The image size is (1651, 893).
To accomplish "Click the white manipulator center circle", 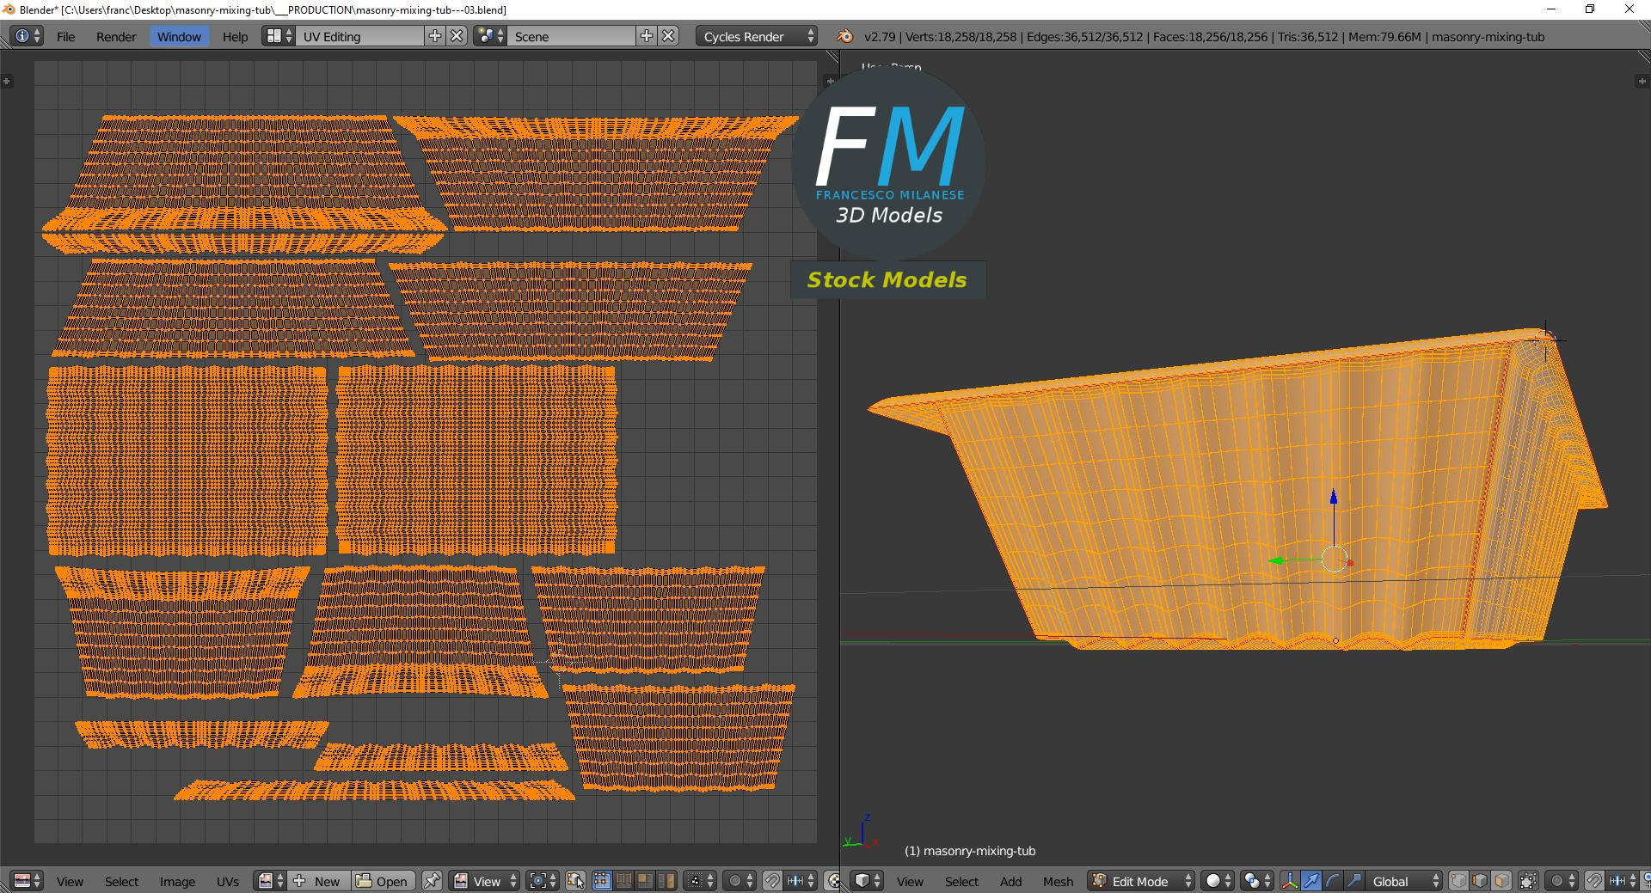I will pos(1335,560).
